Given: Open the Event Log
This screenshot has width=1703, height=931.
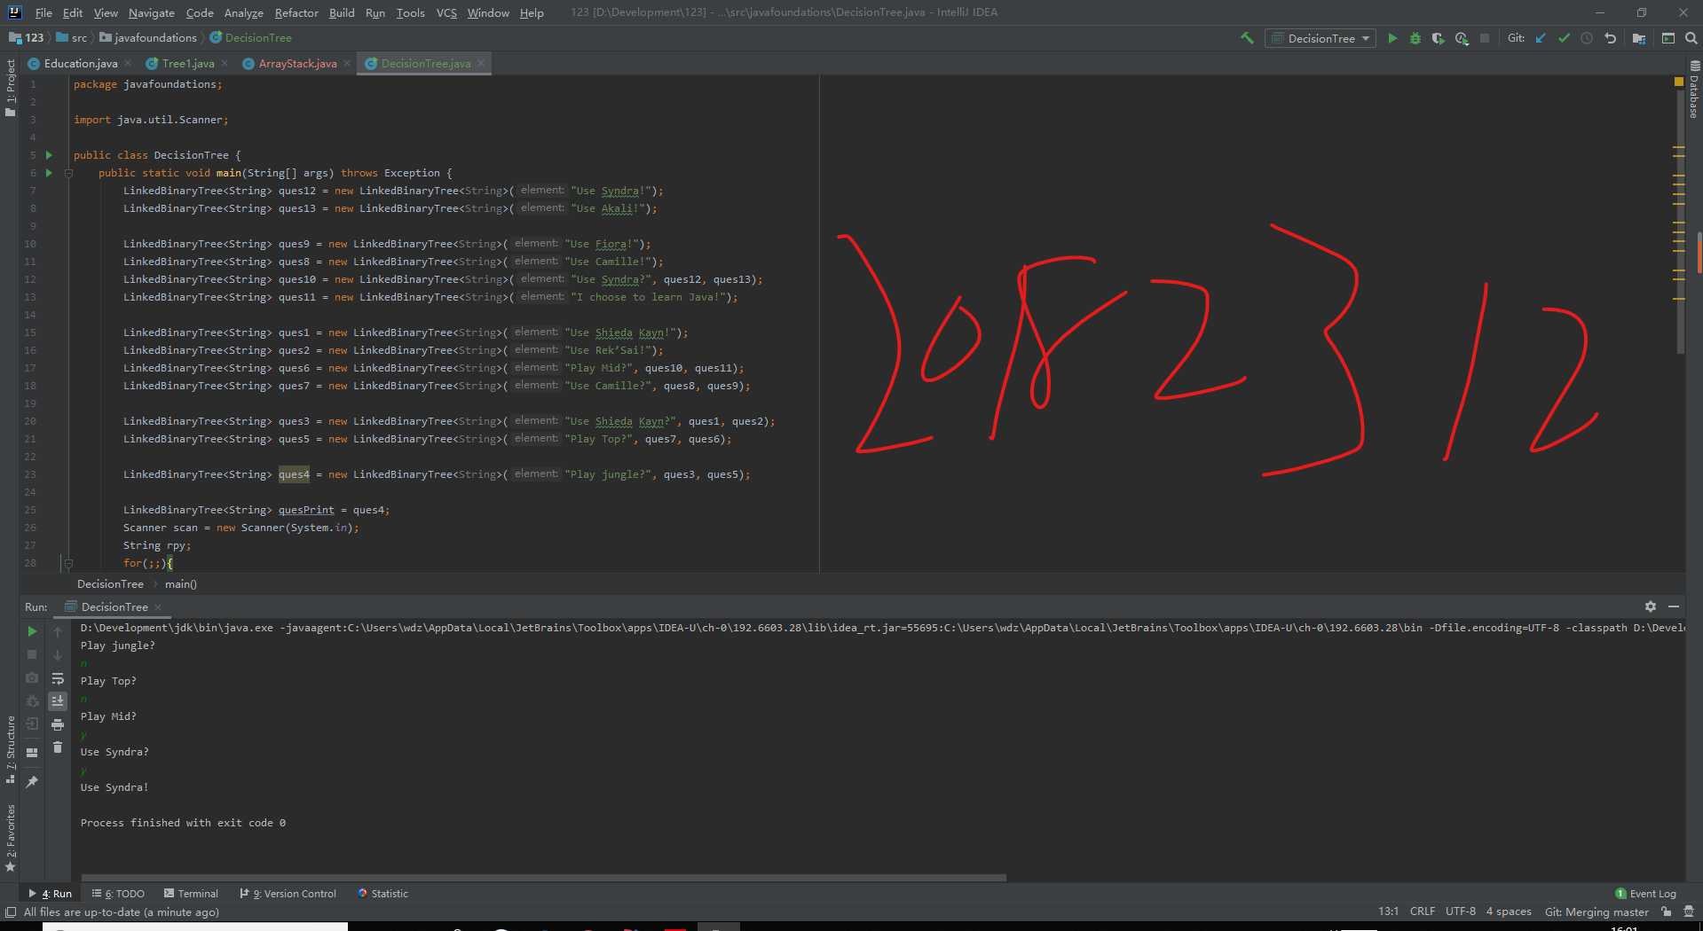Looking at the screenshot, I should pos(1645,894).
